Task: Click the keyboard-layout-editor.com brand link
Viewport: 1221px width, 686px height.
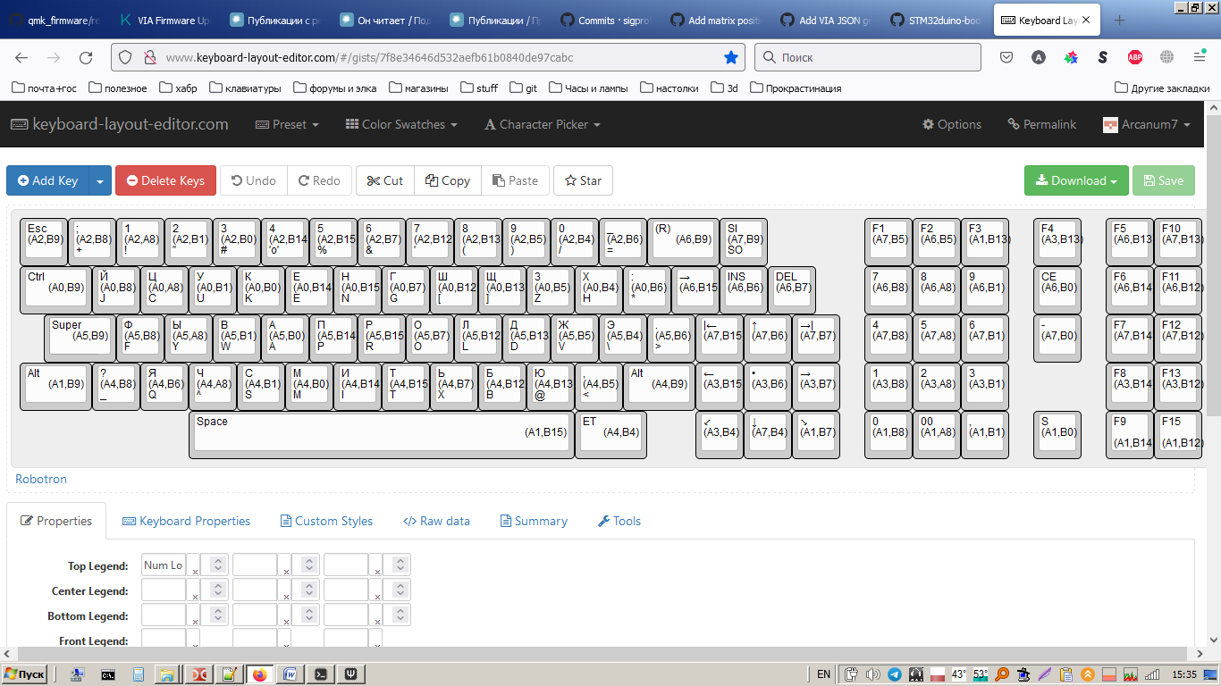Action: tap(120, 124)
